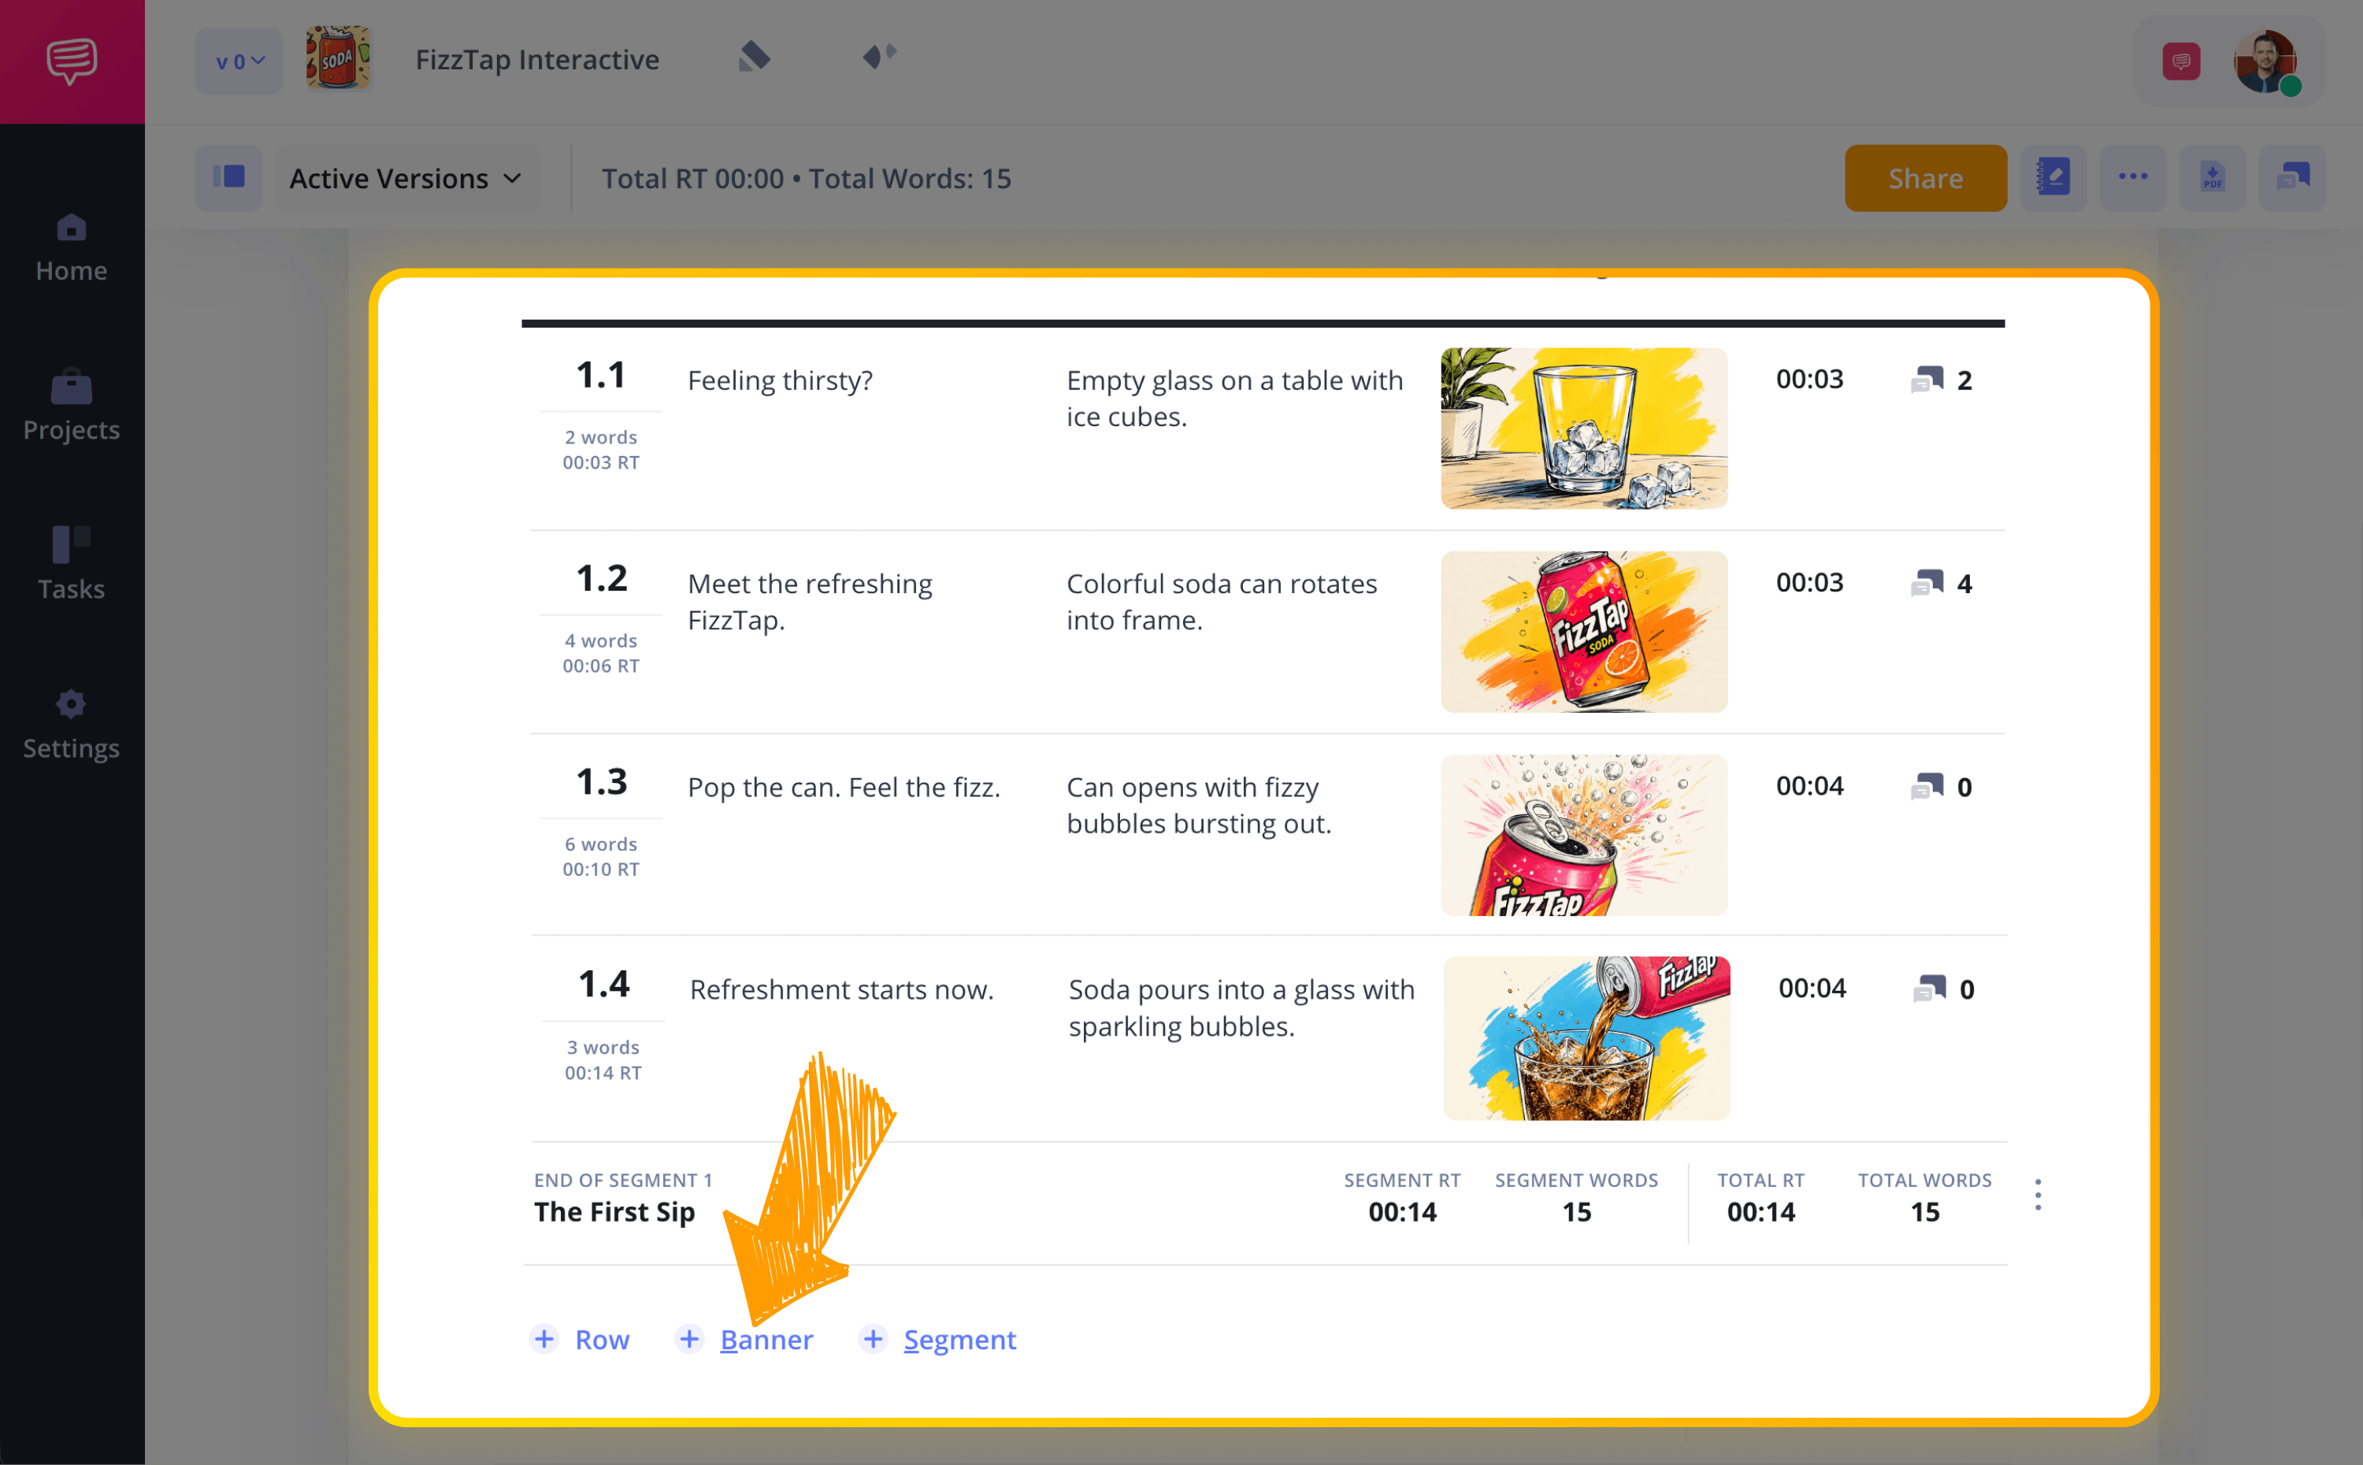Click 'Colorful soda can rotates into frame.'
Screen dimensions: 2363x1465
[x=1222, y=602]
